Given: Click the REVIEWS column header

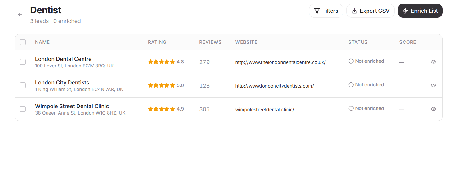Looking at the screenshot, I should point(210,42).
